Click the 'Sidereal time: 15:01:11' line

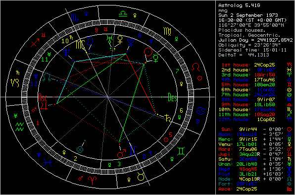(x=252, y=50)
